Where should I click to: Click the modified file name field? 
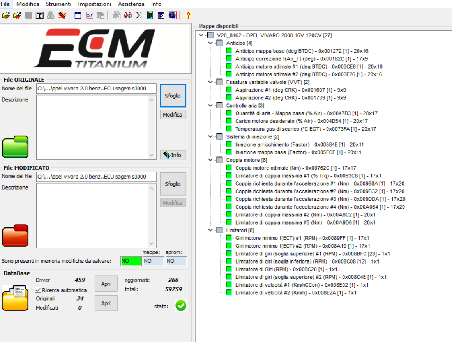[96, 177]
